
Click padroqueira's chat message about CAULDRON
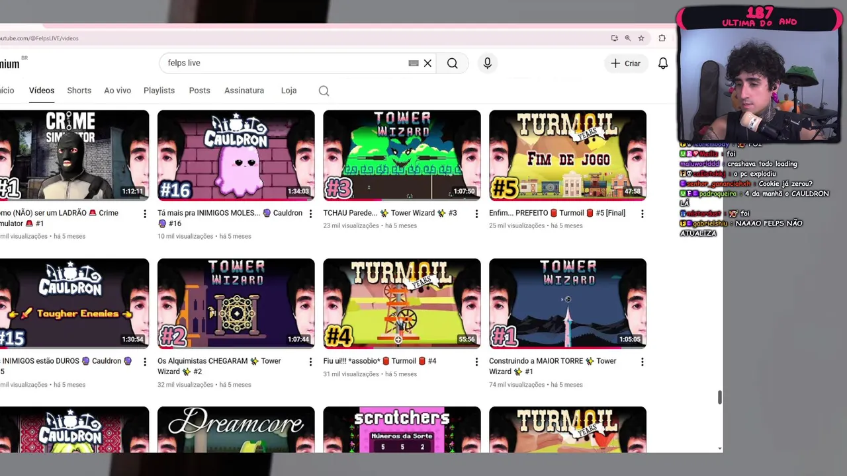point(754,198)
